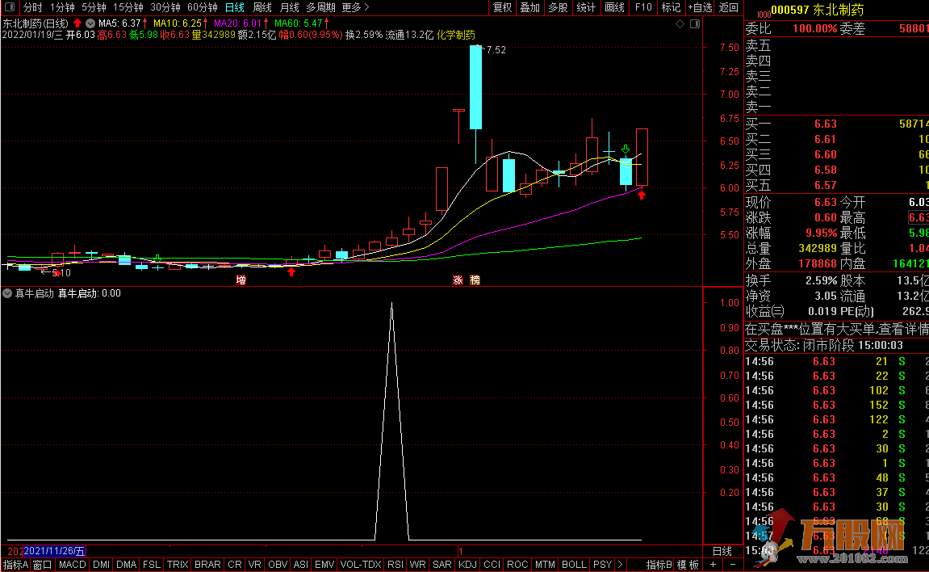The height and width of the screenshot is (572, 929).
Task: Select the 周线 weekly chart tab
Action: click(x=262, y=7)
